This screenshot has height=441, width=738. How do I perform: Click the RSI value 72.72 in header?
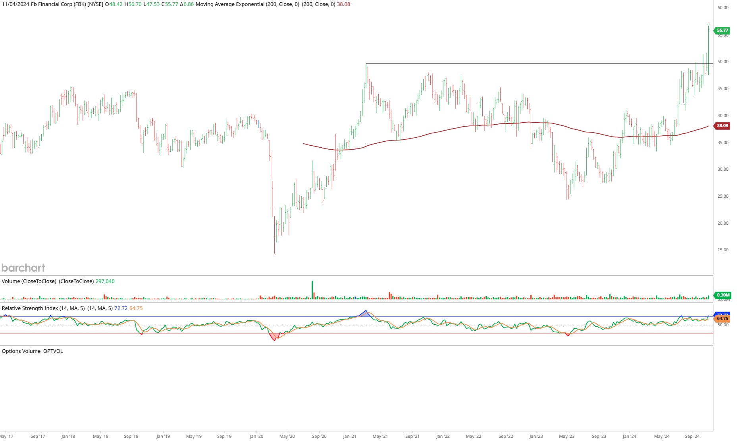coord(121,308)
